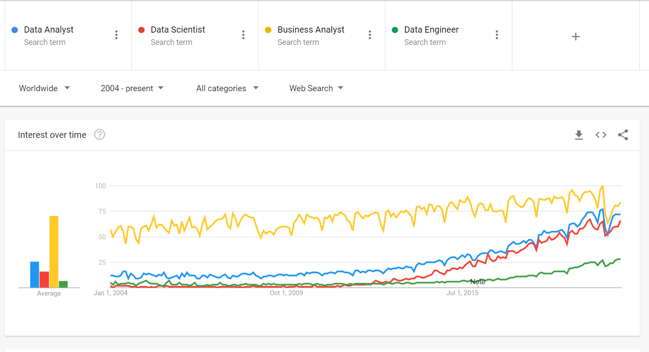649x352 pixels.
Task: Toggle the green Data Engineer color dot
Action: (x=395, y=30)
